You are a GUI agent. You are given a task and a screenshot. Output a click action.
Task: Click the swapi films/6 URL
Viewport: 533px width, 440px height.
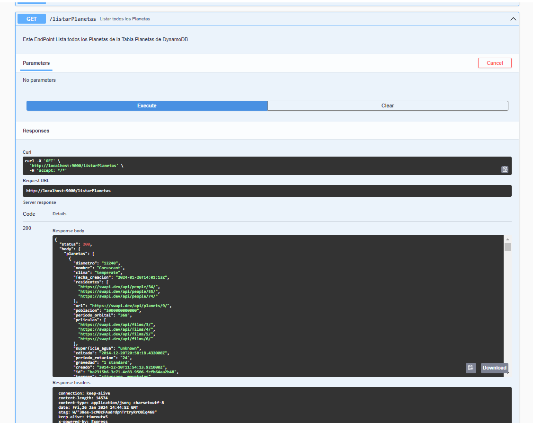pyautogui.click(x=115, y=339)
